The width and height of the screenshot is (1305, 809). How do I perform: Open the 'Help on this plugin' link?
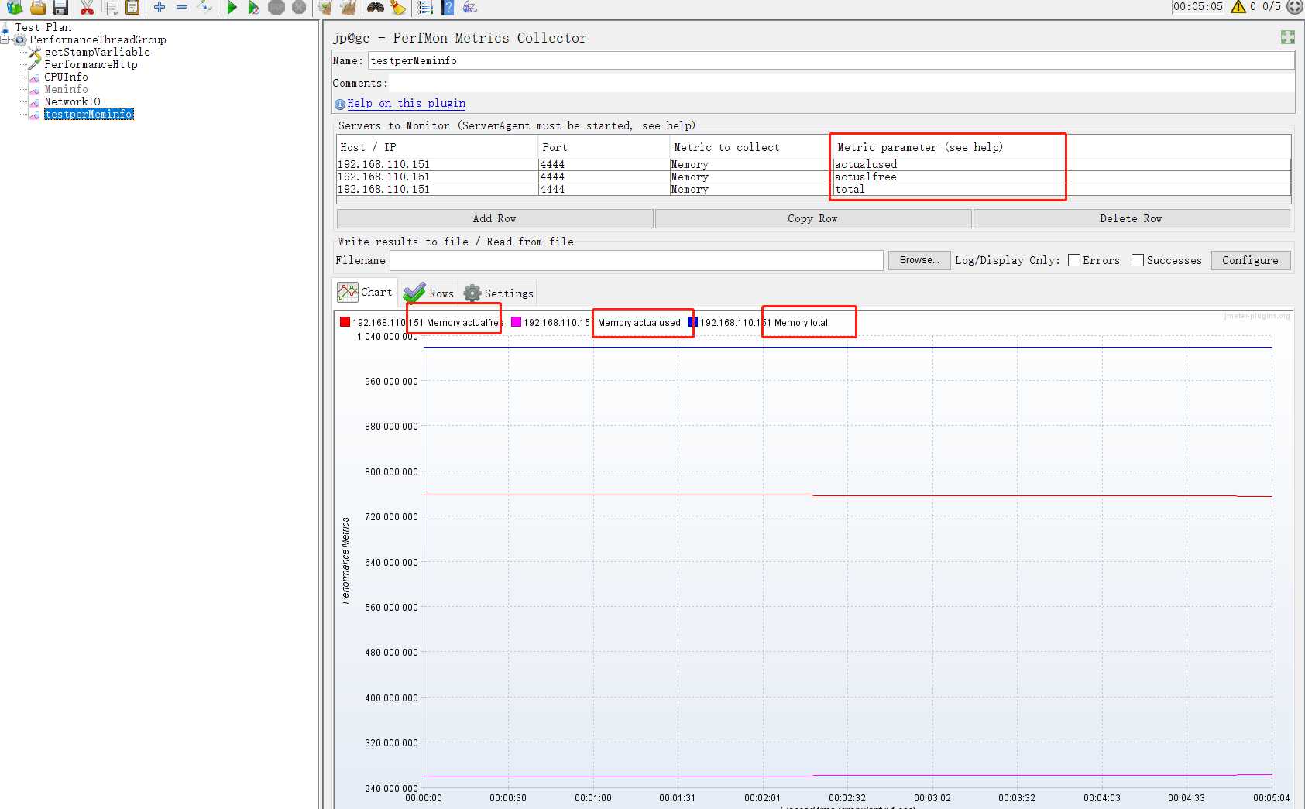point(407,103)
